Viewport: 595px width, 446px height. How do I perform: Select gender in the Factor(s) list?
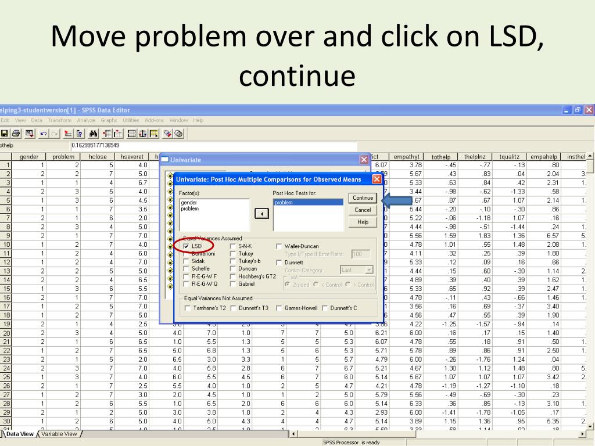189,203
